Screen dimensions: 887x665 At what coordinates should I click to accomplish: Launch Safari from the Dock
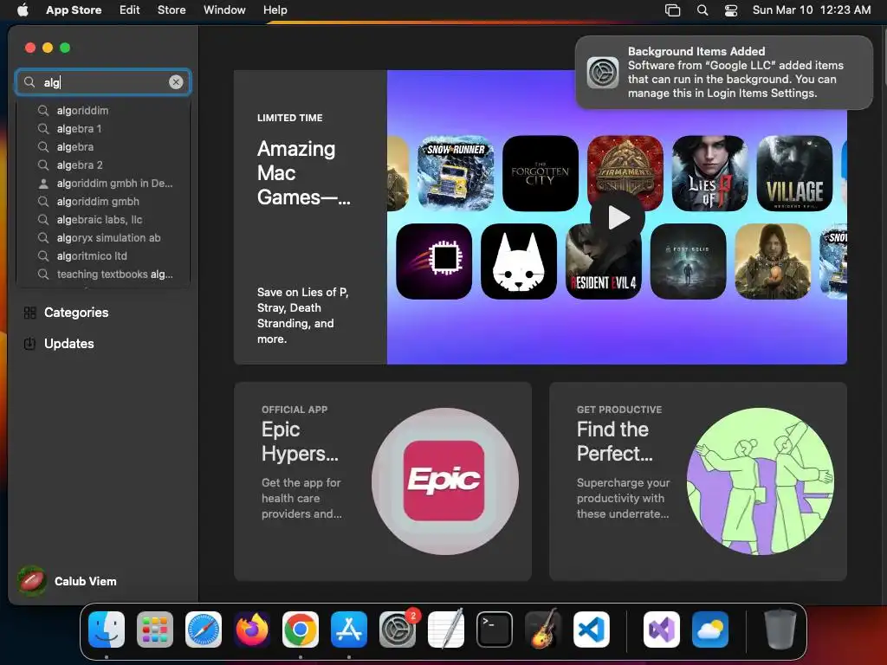pyautogui.click(x=204, y=629)
